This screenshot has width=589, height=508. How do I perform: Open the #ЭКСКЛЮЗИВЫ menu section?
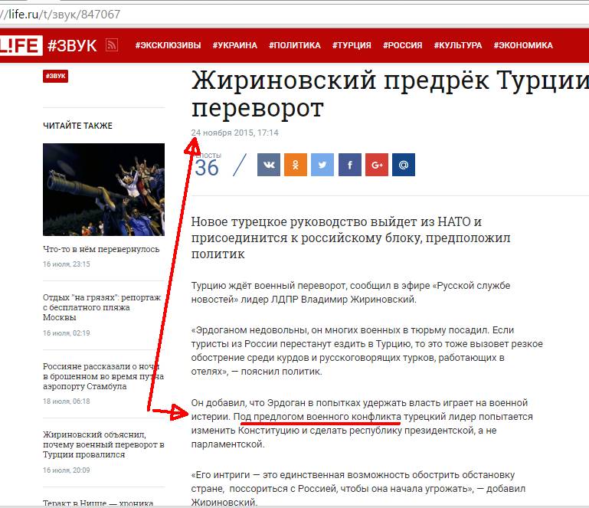click(169, 45)
